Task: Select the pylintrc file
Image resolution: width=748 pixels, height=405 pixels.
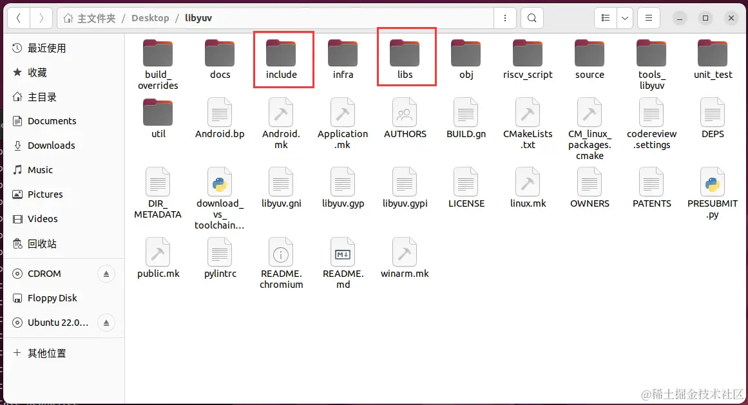Action: coord(220,258)
